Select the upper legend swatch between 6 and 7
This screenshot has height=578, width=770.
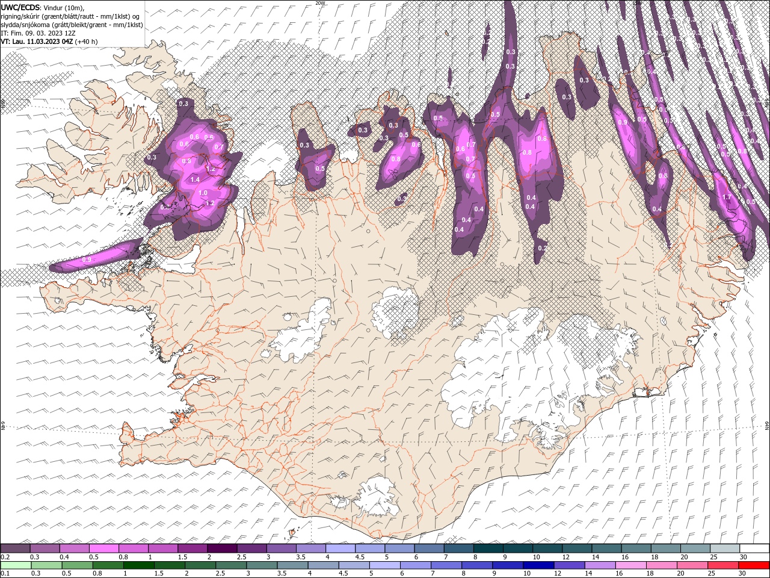pyautogui.click(x=429, y=548)
